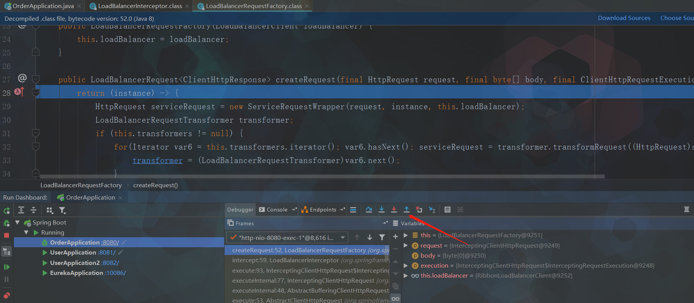Click the createRequest() breadcrumb item
The image size is (694, 303).
click(x=156, y=185)
